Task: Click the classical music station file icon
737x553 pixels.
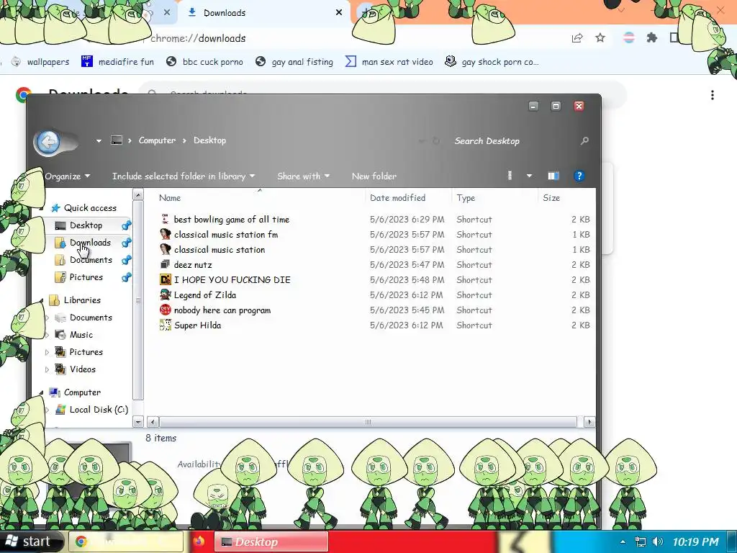Action: 166,250
